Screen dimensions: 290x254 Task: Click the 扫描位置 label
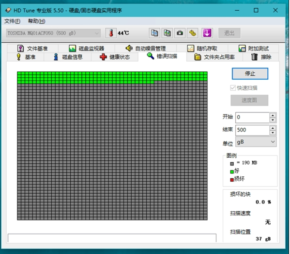(x=240, y=232)
